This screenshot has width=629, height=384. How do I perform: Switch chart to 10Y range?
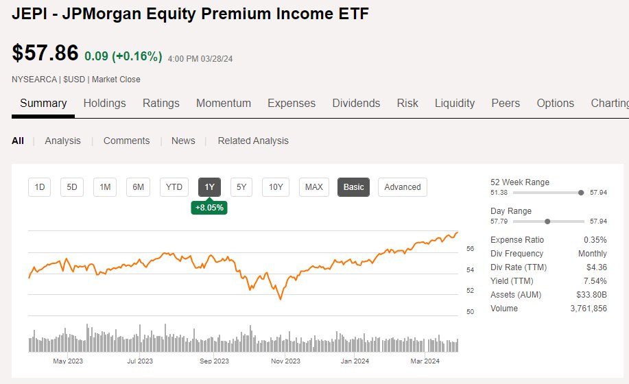[276, 187]
